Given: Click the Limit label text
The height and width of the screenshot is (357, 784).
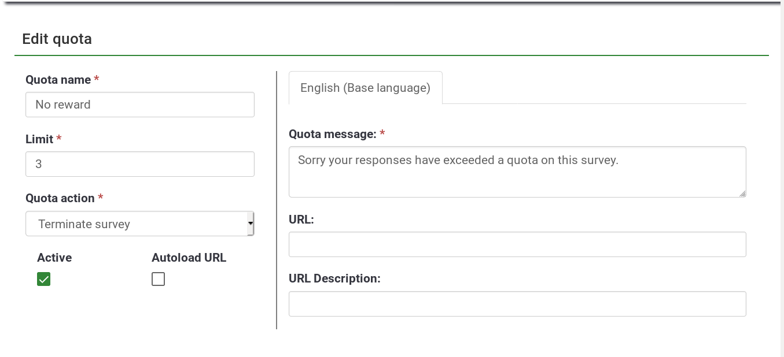Looking at the screenshot, I should click(x=39, y=139).
